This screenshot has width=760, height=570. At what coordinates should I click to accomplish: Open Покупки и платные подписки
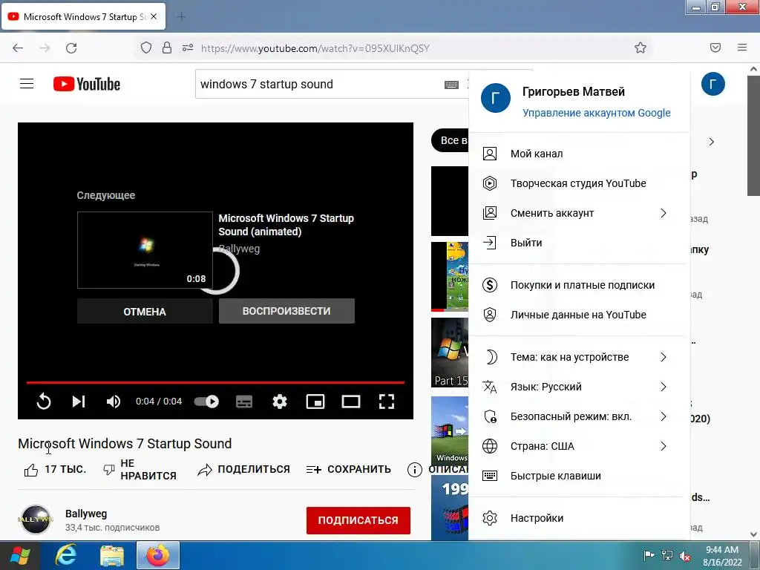(x=579, y=285)
